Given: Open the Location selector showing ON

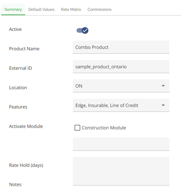Looking at the screenshot, I should (x=121, y=86).
